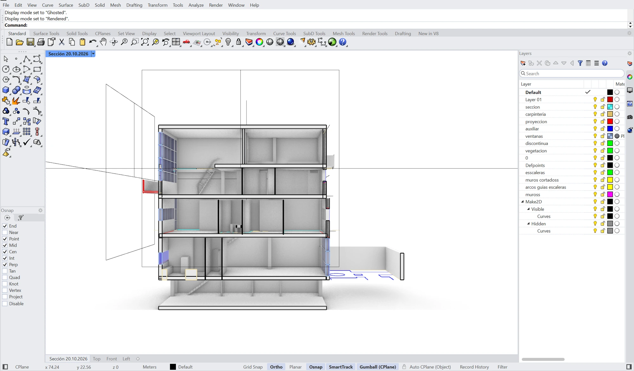Click the New file icon
The width and height of the screenshot is (634, 371).
pos(9,42)
